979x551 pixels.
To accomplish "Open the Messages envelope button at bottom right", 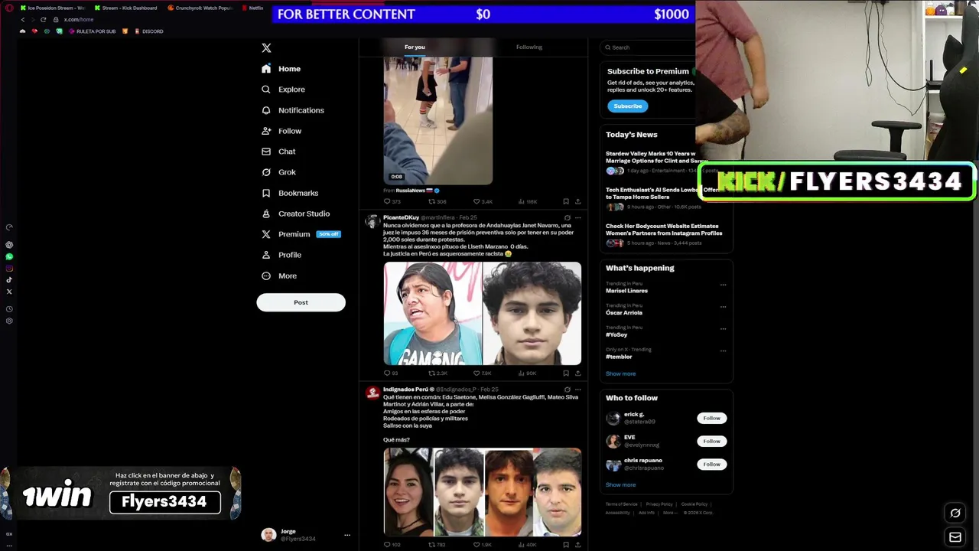I will [x=955, y=537].
